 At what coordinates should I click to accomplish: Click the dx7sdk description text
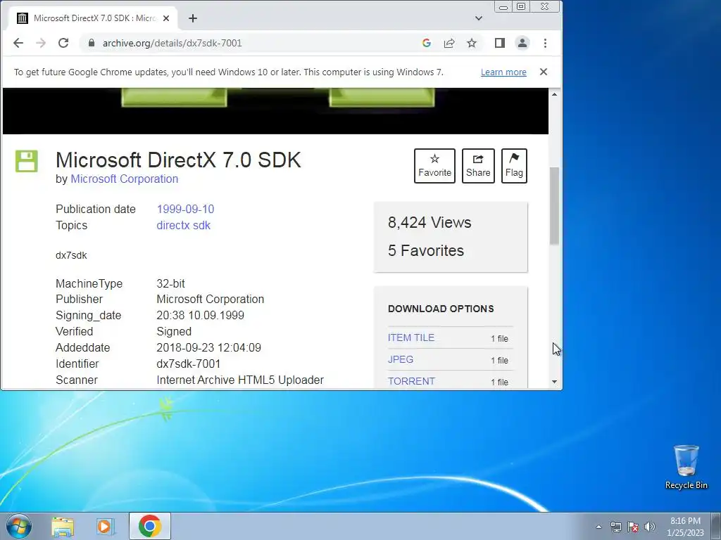pyautogui.click(x=71, y=255)
